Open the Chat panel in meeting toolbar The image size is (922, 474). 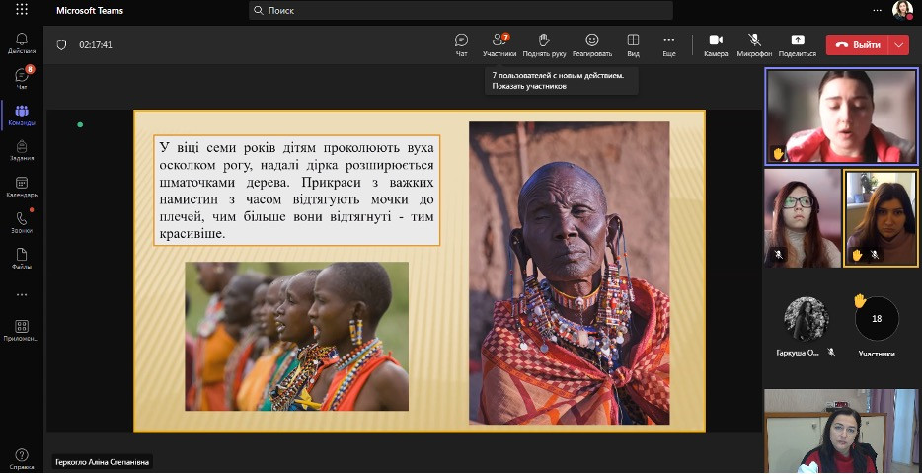coord(461,43)
